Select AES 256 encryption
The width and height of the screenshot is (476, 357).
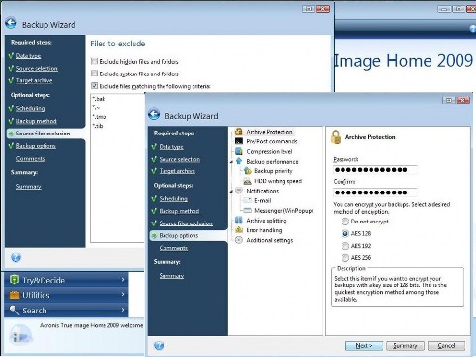(x=345, y=258)
